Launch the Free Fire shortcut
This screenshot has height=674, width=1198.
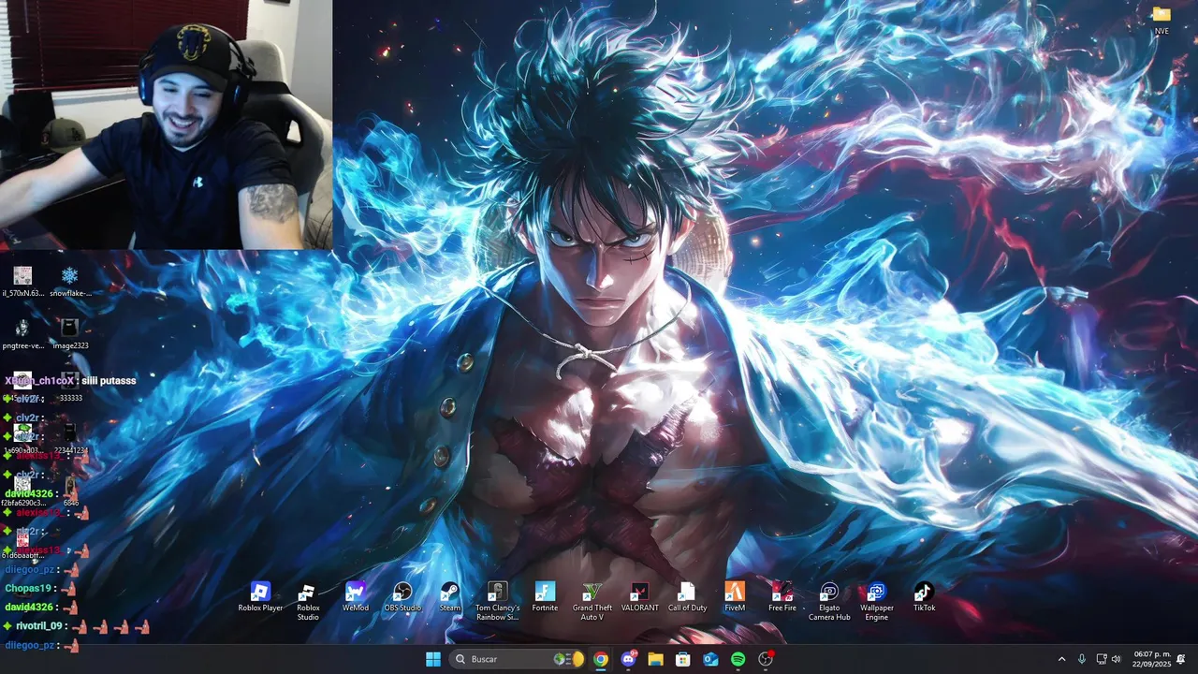tap(782, 597)
